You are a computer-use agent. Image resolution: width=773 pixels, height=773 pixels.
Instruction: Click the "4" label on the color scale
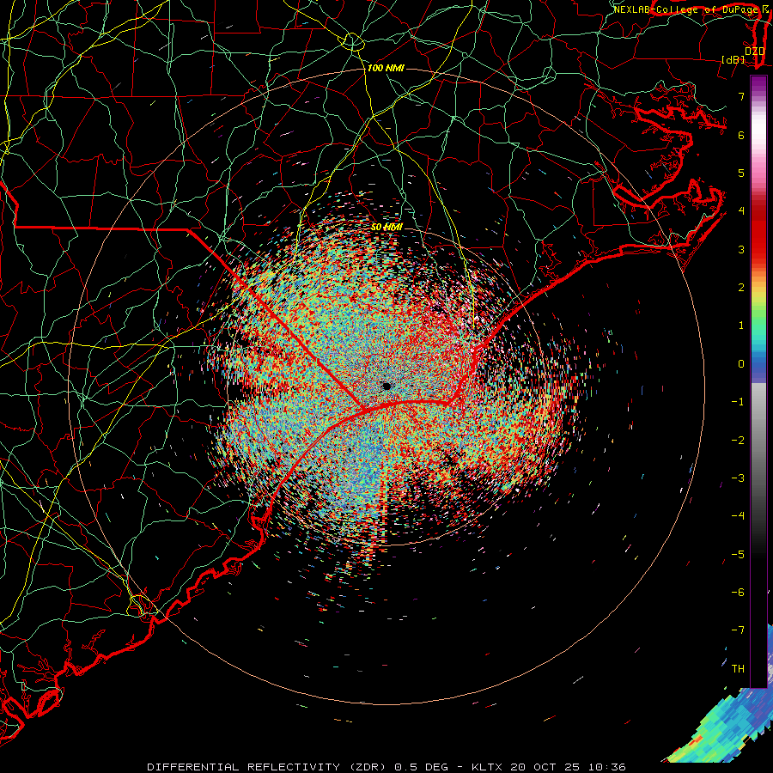pyautogui.click(x=741, y=211)
